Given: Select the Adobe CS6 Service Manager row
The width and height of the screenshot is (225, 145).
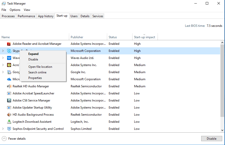Looking at the screenshot, I should click(110, 100).
